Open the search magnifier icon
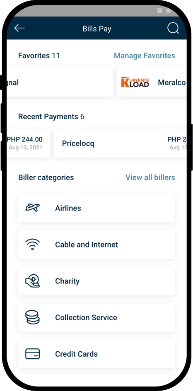The height and width of the screenshot is (391, 193). coord(173,28)
